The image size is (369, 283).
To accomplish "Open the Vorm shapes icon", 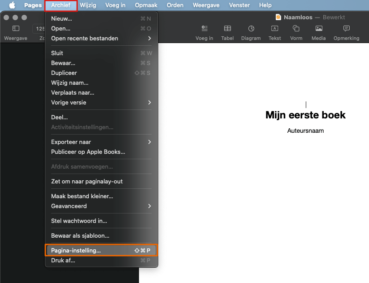I will 296,29.
